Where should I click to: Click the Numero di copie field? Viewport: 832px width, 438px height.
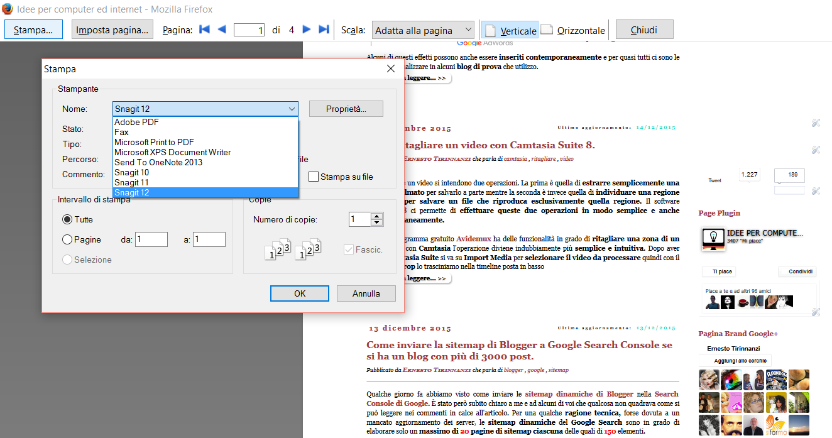point(360,219)
